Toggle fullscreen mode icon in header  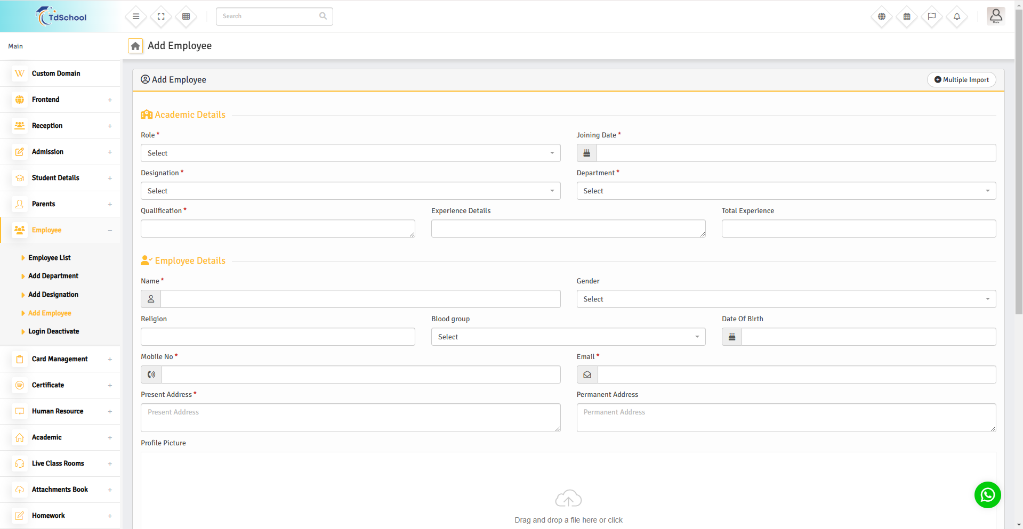click(x=161, y=17)
